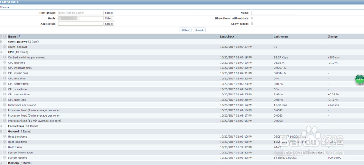This screenshot has width=364, height=165.
Task: Select the CPU idle time row checkbox
Action: pos(5,63)
